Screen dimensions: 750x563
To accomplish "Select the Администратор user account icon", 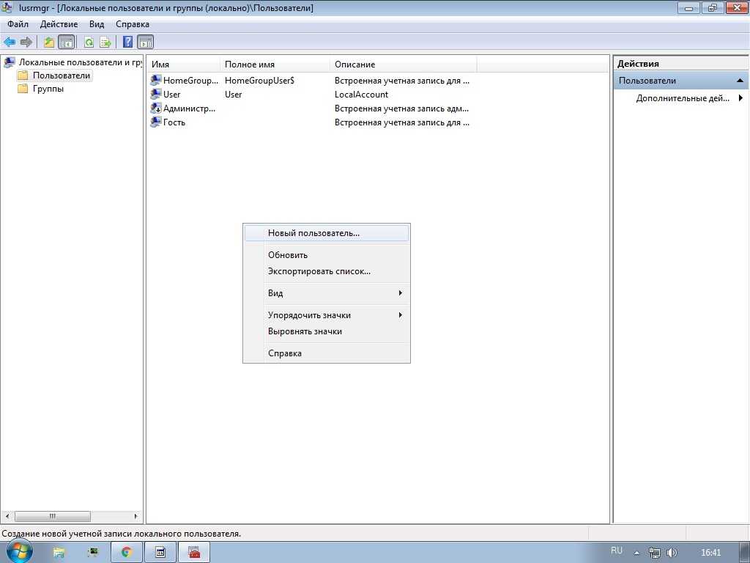I will pos(155,108).
